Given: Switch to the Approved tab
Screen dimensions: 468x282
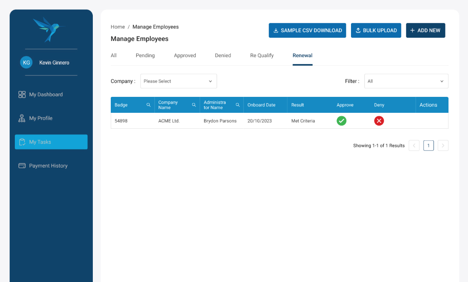Looking at the screenshot, I should pos(185,56).
